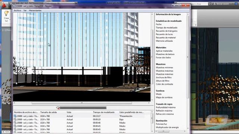The image size is (239, 134).
Task: Click the Información de la imagen heading
Action: point(168,14)
